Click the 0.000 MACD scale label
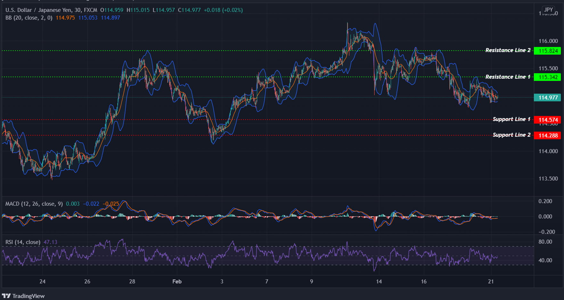The height and width of the screenshot is (300, 564). pyautogui.click(x=545, y=217)
